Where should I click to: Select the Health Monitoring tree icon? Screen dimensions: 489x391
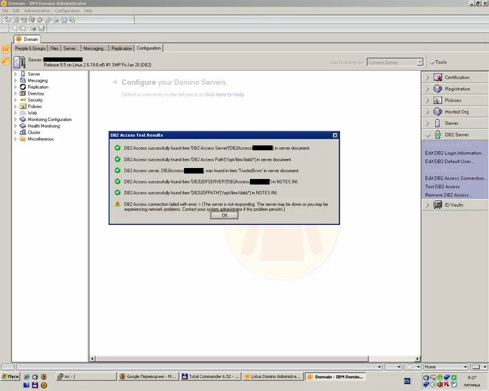pos(23,126)
